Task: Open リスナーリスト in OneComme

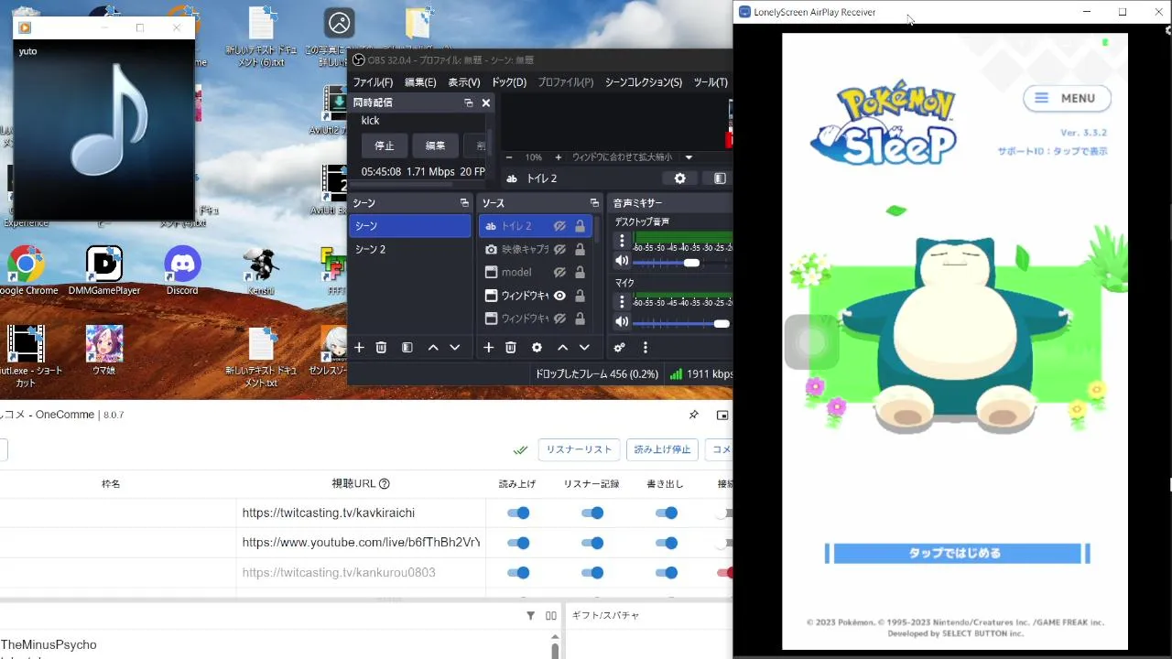Action: click(579, 449)
